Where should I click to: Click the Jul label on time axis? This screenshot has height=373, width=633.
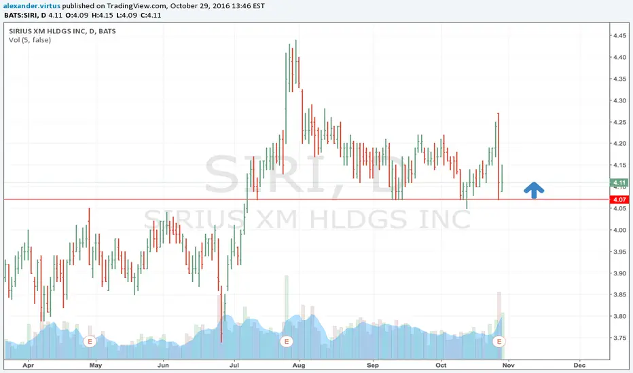click(234, 366)
